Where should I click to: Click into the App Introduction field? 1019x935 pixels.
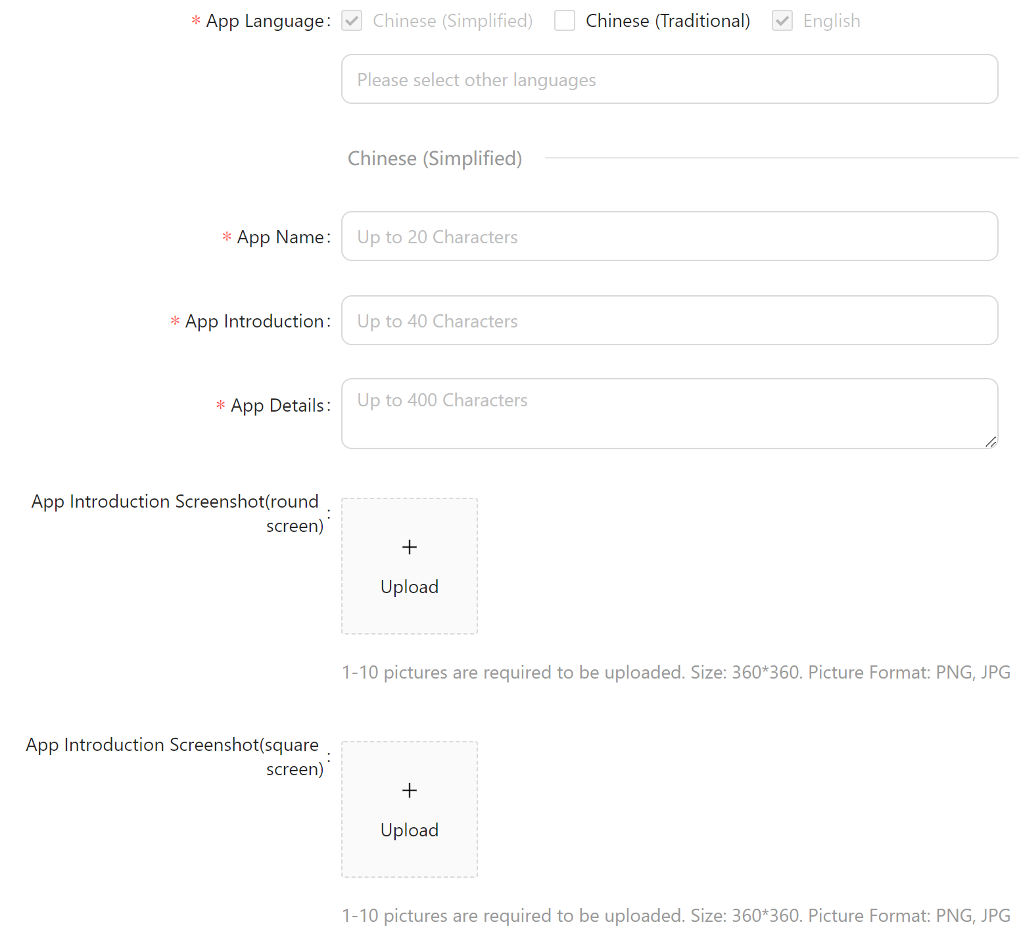[x=669, y=321]
